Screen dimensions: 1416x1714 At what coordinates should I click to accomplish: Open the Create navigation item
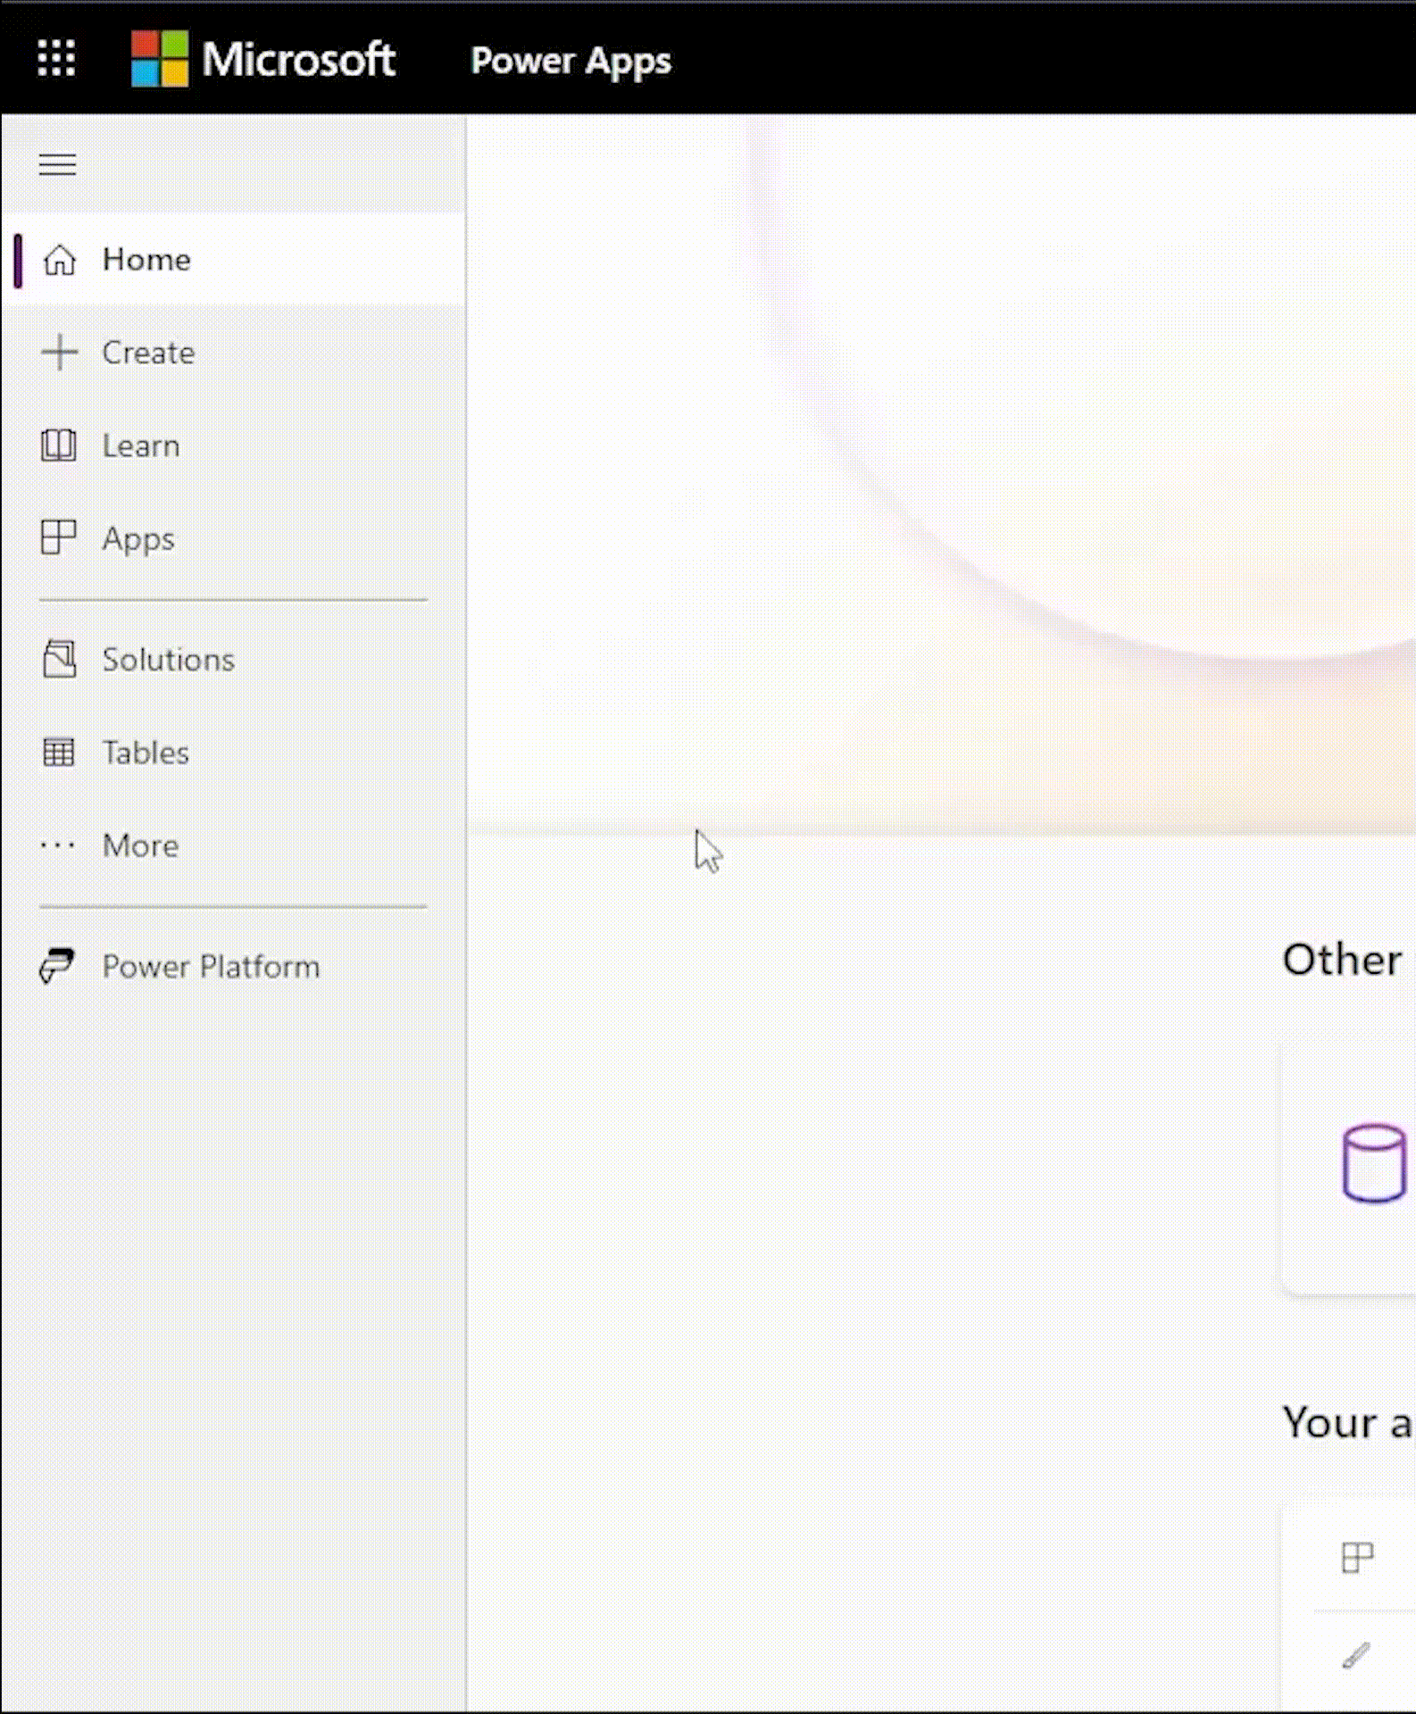[148, 353]
